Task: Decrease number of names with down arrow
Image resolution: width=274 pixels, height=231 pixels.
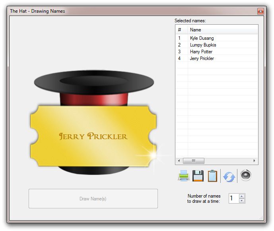Action: [242, 201]
